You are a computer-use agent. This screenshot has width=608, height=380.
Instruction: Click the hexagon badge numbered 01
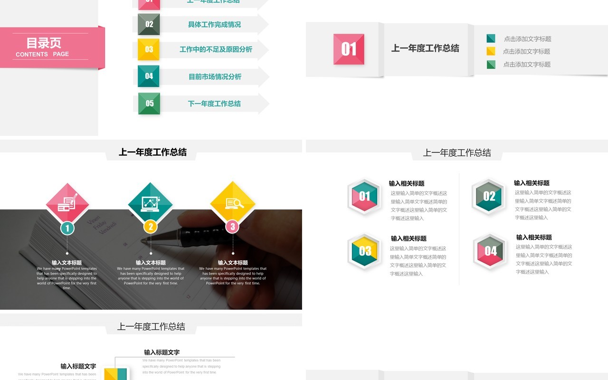[364, 196]
